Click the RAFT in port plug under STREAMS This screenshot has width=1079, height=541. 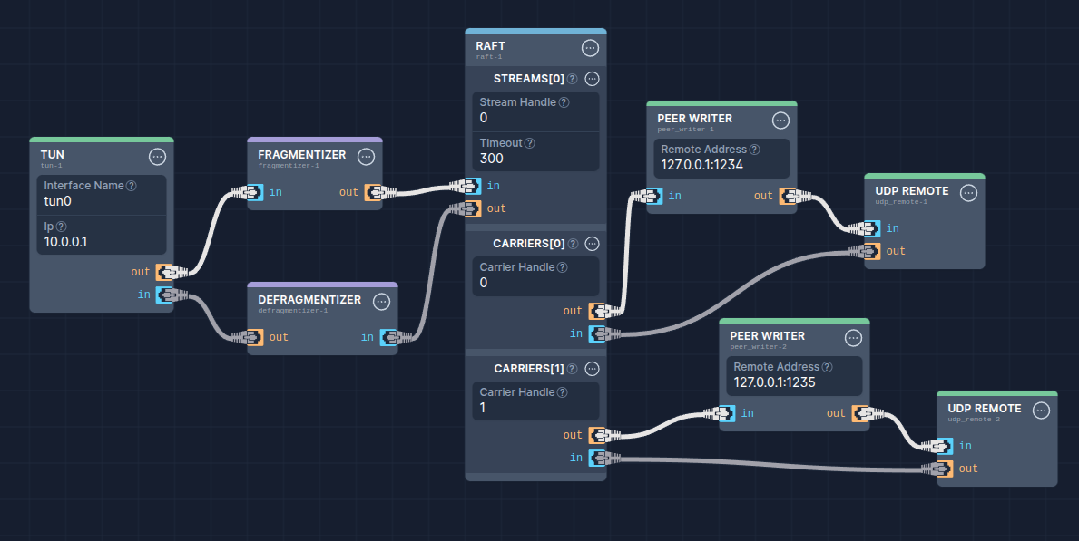coord(470,186)
